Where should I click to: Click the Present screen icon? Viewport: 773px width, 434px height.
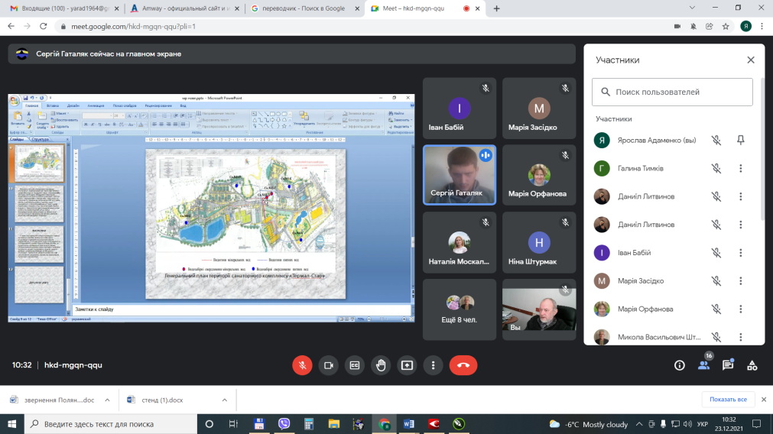(x=407, y=365)
